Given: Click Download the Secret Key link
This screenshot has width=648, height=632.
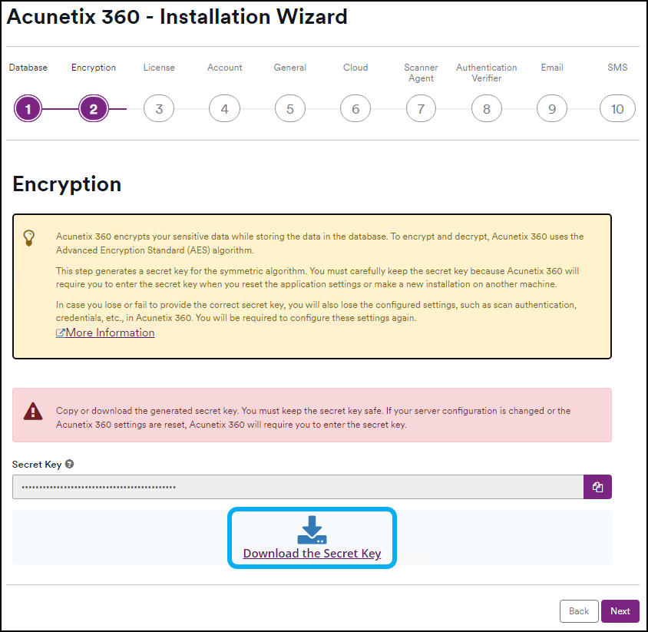Looking at the screenshot, I should pos(312,553).
